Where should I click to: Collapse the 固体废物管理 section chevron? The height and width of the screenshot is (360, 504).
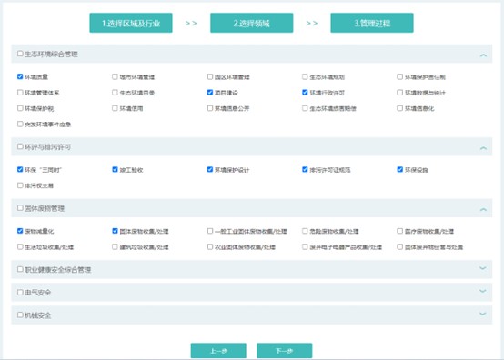pyautogui.click(x=483, y=209)
